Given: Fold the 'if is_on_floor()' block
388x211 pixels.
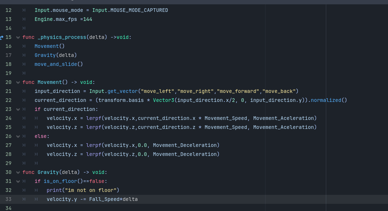Looking at the screenshot, I should pos(18,181).
